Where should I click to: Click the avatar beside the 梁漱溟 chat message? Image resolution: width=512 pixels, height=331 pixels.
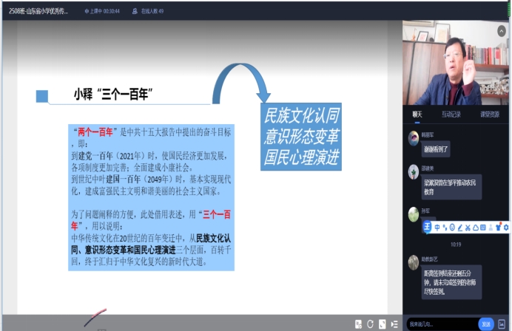click(414, 172)
